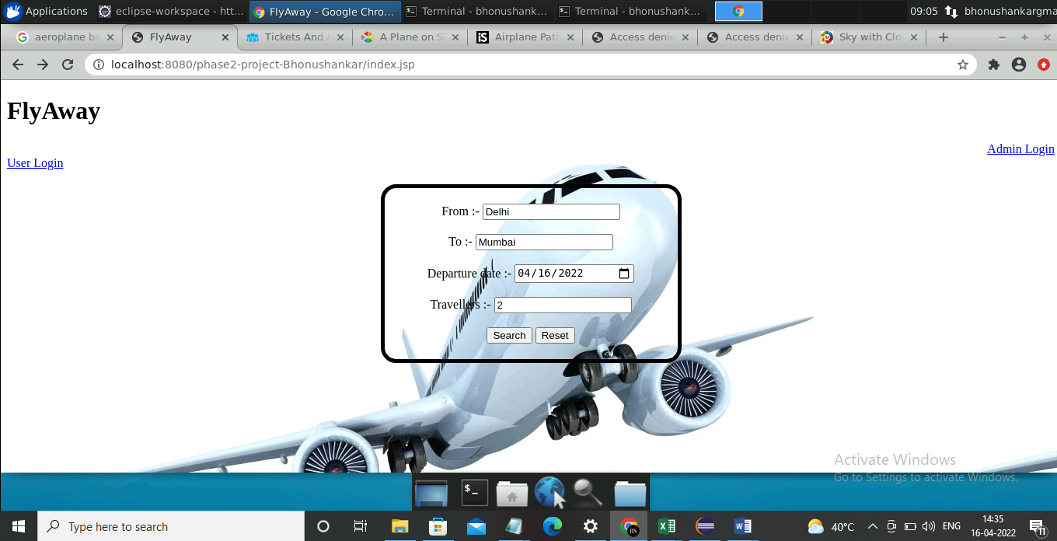Open the User Login link
Viewport: 1057px width, 541px height.
pos(35,162)
